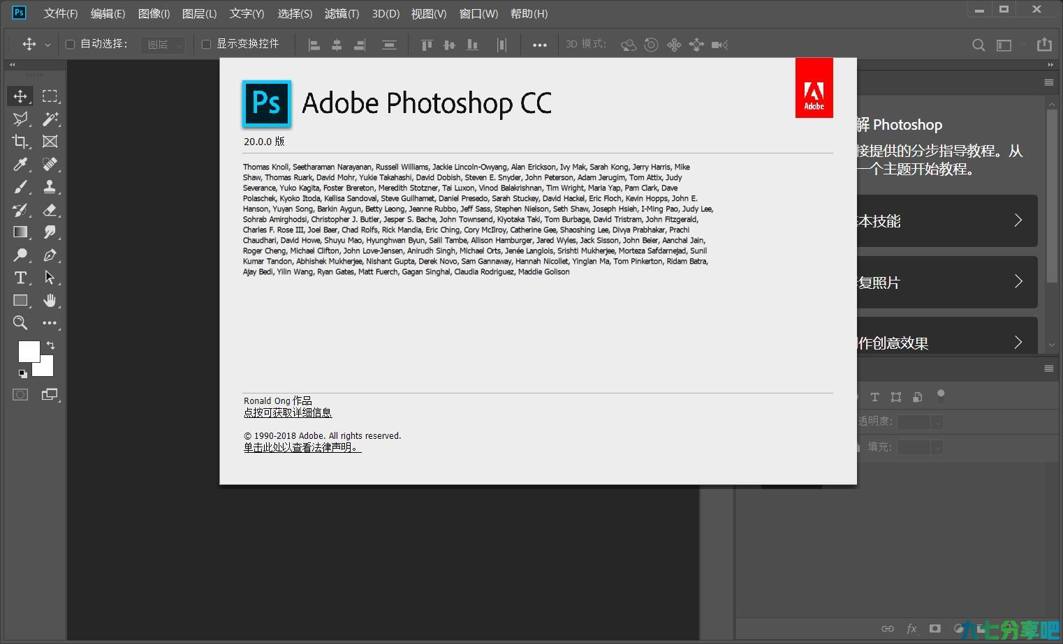The width and height of the screenshot is (1063, 644).
Task: Open the Edit Toolbar three-dot menu
Action: coord(50,323)
